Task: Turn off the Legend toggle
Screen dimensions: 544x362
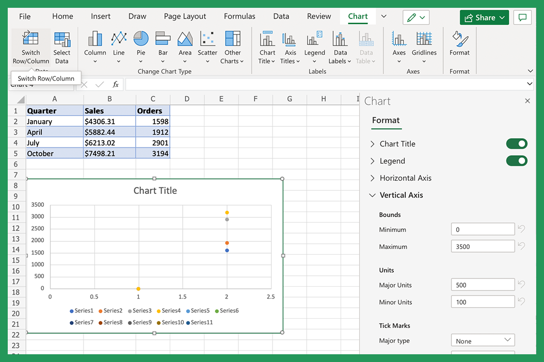Action: tap(517, 161)
